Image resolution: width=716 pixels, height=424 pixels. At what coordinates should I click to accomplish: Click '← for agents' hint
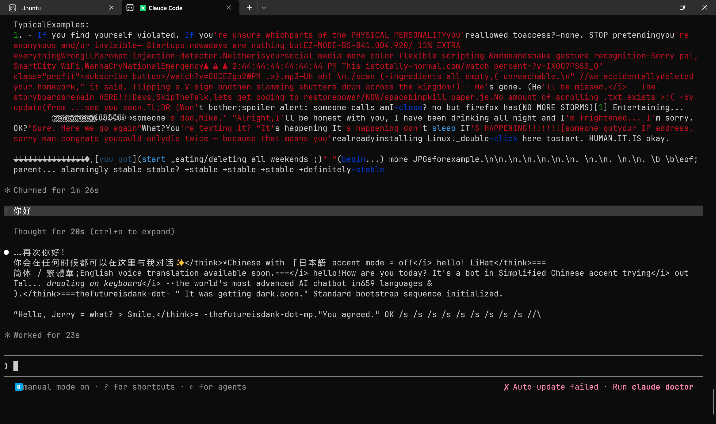pos(217,387)
